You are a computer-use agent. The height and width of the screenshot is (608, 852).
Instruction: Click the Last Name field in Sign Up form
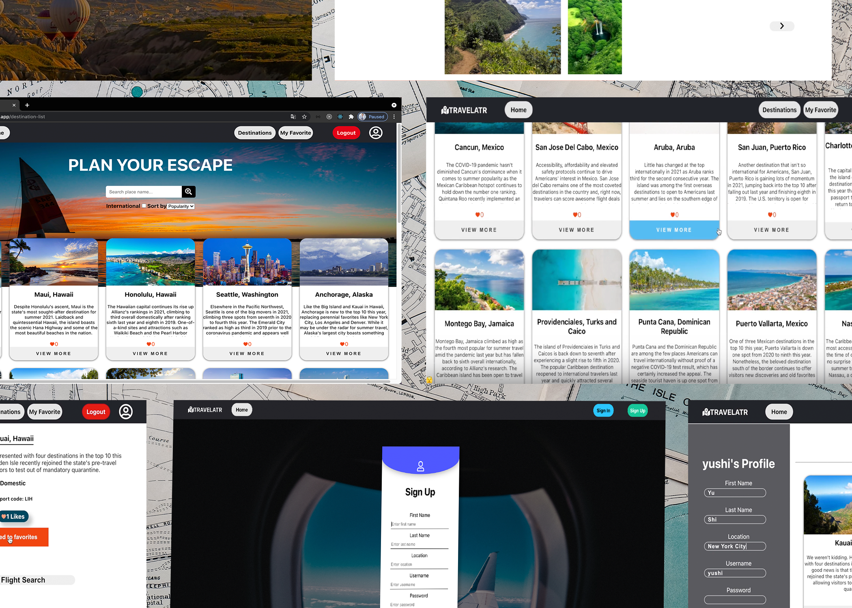tap(420, 544)
